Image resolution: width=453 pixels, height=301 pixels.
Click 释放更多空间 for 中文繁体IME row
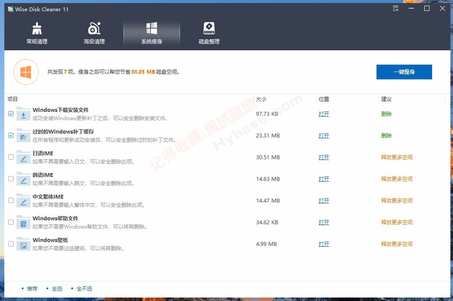pyautogui.click(x=396, y=201)
